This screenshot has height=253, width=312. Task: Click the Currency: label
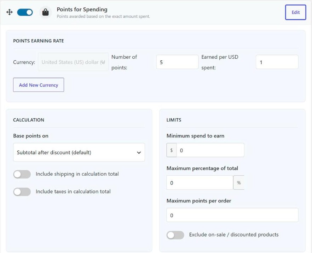click(24, 62)
